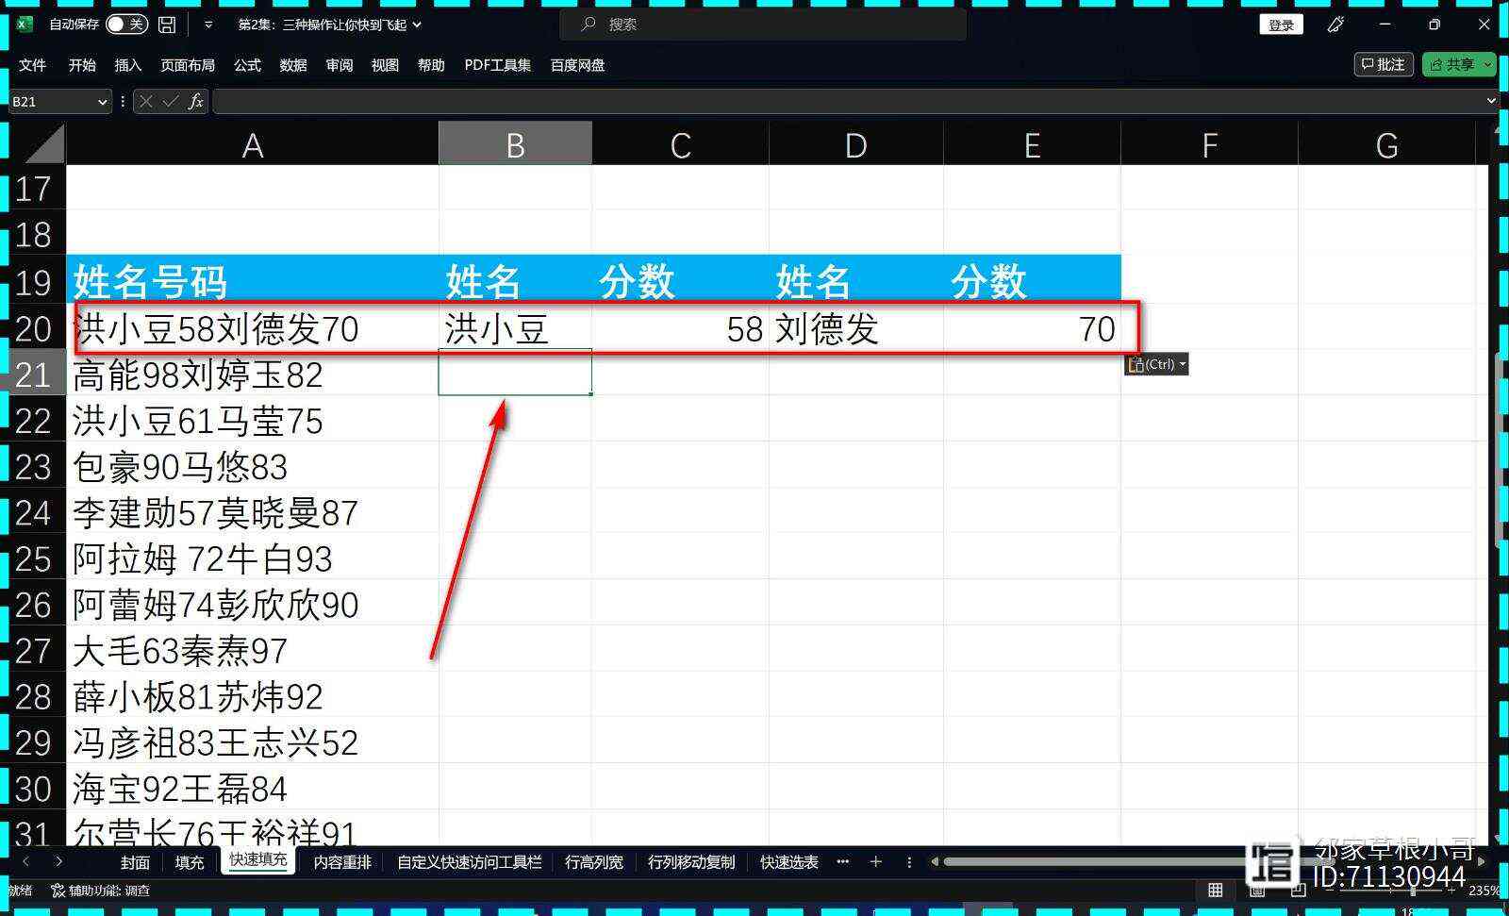Open the Name Box dropdown showing B21
The height and width of the screenshot is (916, 1509).
click(103, 102)
